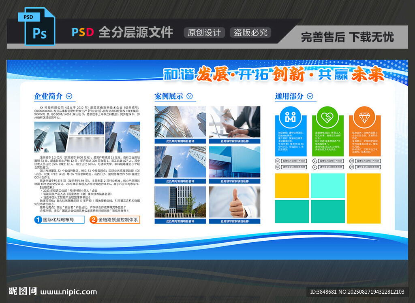This screenshot has height=303, width=415.
Task: Click the 和谐发展·开拓创新·共赢未来 slogan
Action: coord(274,74)
